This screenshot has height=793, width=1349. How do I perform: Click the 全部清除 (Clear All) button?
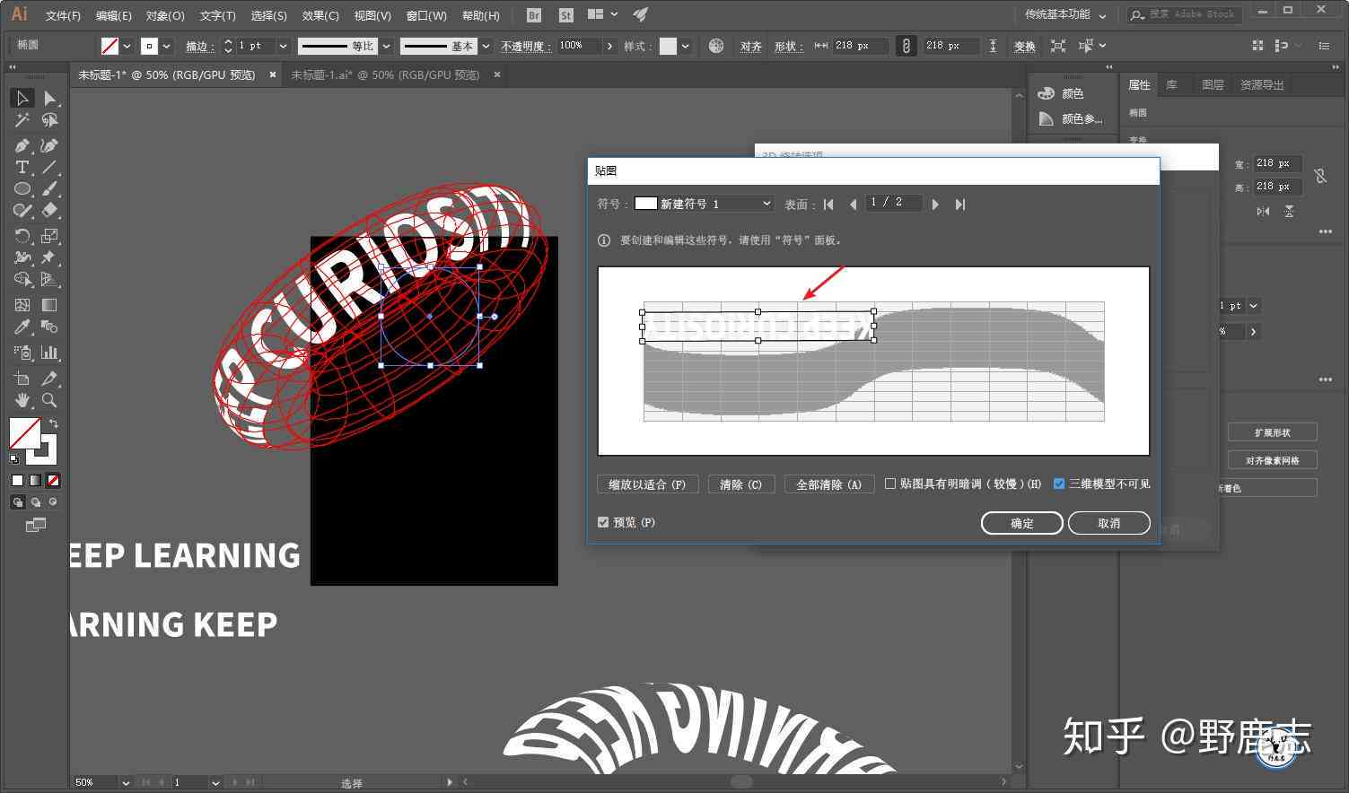click(829, 484)
